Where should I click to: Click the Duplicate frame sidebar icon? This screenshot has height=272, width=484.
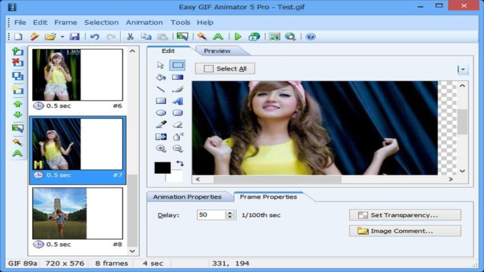point(18,76)
